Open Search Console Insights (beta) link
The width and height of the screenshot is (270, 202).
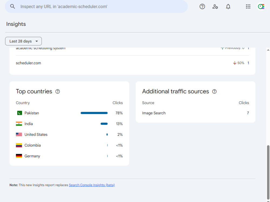point(92,185)
